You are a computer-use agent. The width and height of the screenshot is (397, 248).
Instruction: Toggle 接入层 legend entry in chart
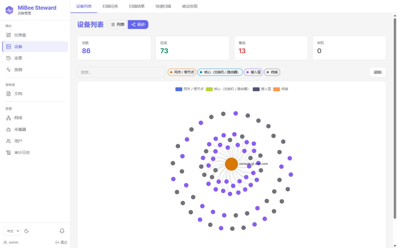[262, 89]
